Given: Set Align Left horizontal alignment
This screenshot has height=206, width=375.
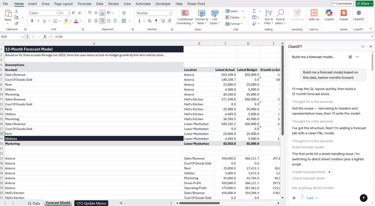Looking at the screenshot, I should (x=90, y=21).
